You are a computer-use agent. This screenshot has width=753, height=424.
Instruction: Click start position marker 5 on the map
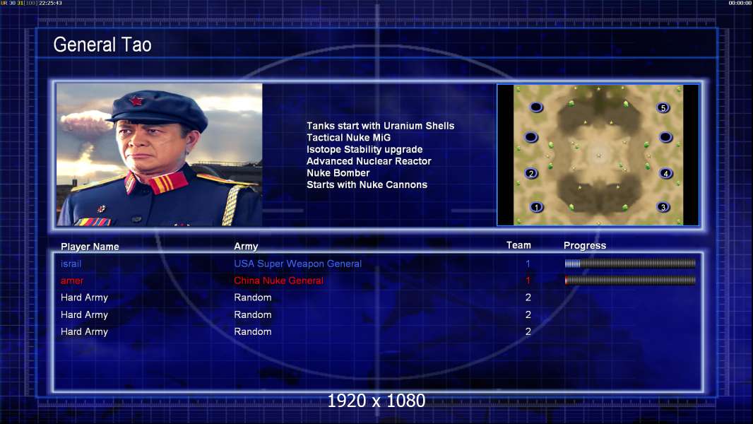click(x=663, y=107)
